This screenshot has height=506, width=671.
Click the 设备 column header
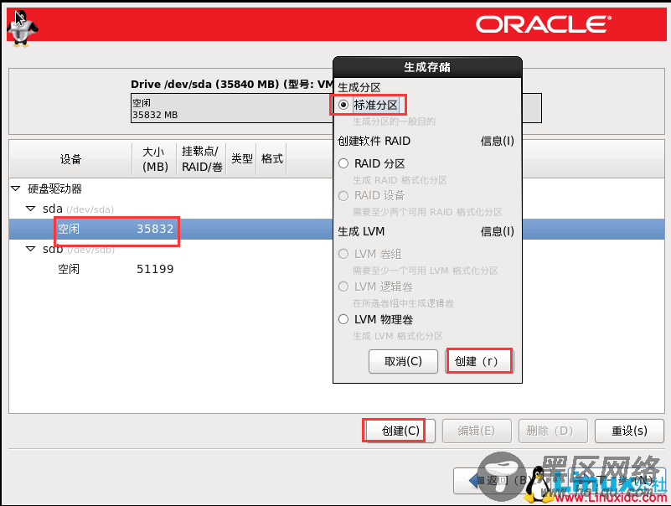tap(70, 159)
